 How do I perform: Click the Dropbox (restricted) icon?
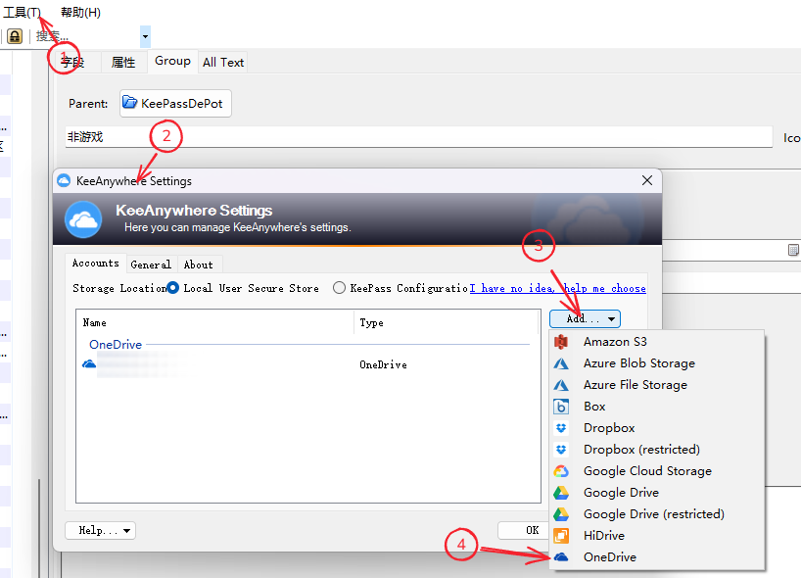tap(561, 450)
